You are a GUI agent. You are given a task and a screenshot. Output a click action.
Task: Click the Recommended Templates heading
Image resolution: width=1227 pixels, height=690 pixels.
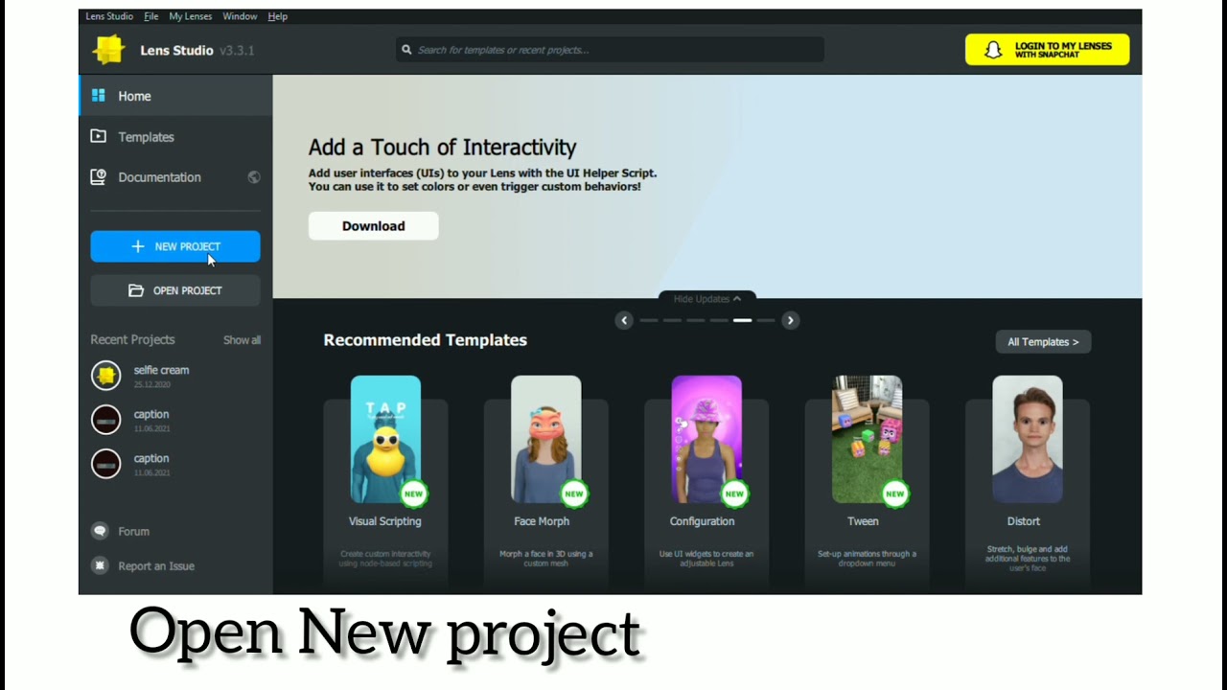(426, 340)
